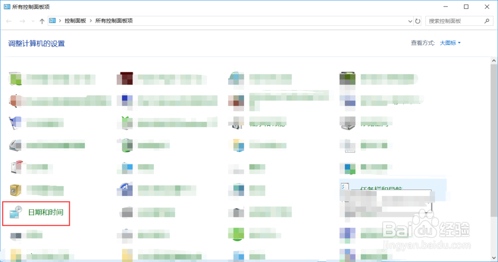Click the vertical scrollbar thumb
The image size is (498, 262).
pos(494,141)
